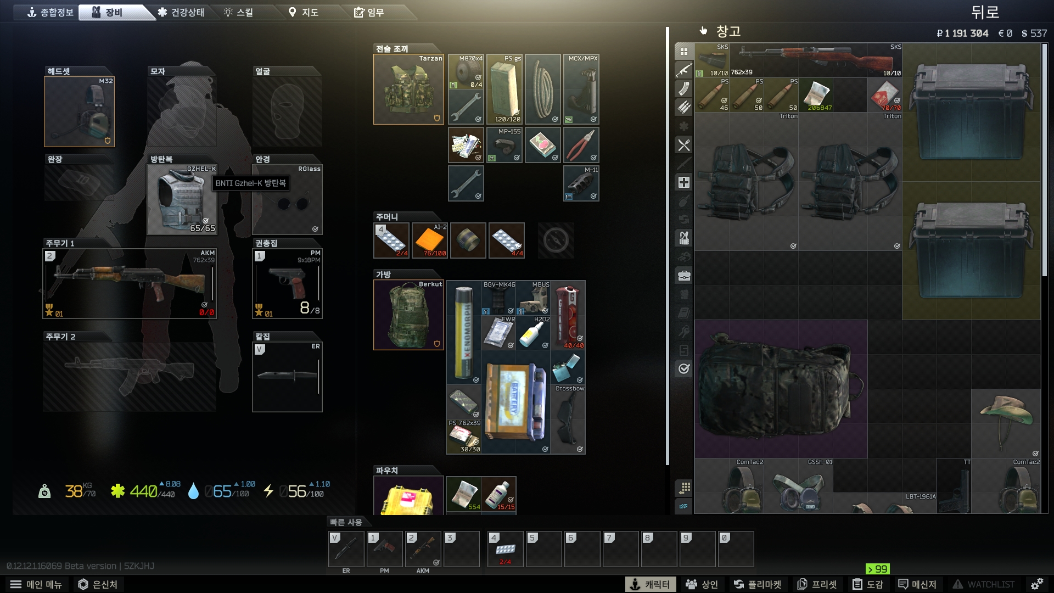Open the settings gear in bottom bar
This screenshot has width=1054, height=593.
pos(1036,584)
